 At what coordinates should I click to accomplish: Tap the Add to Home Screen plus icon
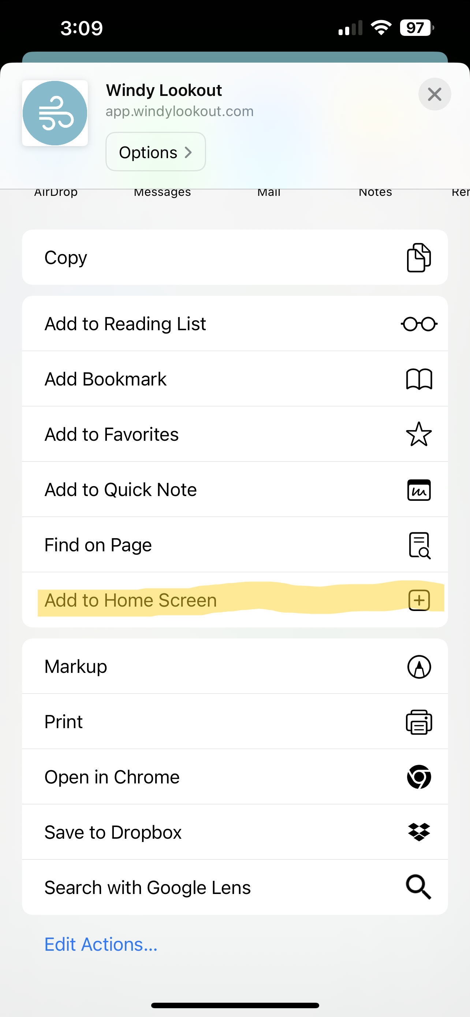419,600
